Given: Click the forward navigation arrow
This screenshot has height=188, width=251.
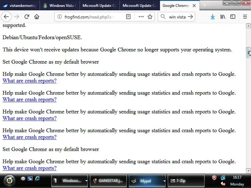Looking at the screenshot, I should coord(17,17).
